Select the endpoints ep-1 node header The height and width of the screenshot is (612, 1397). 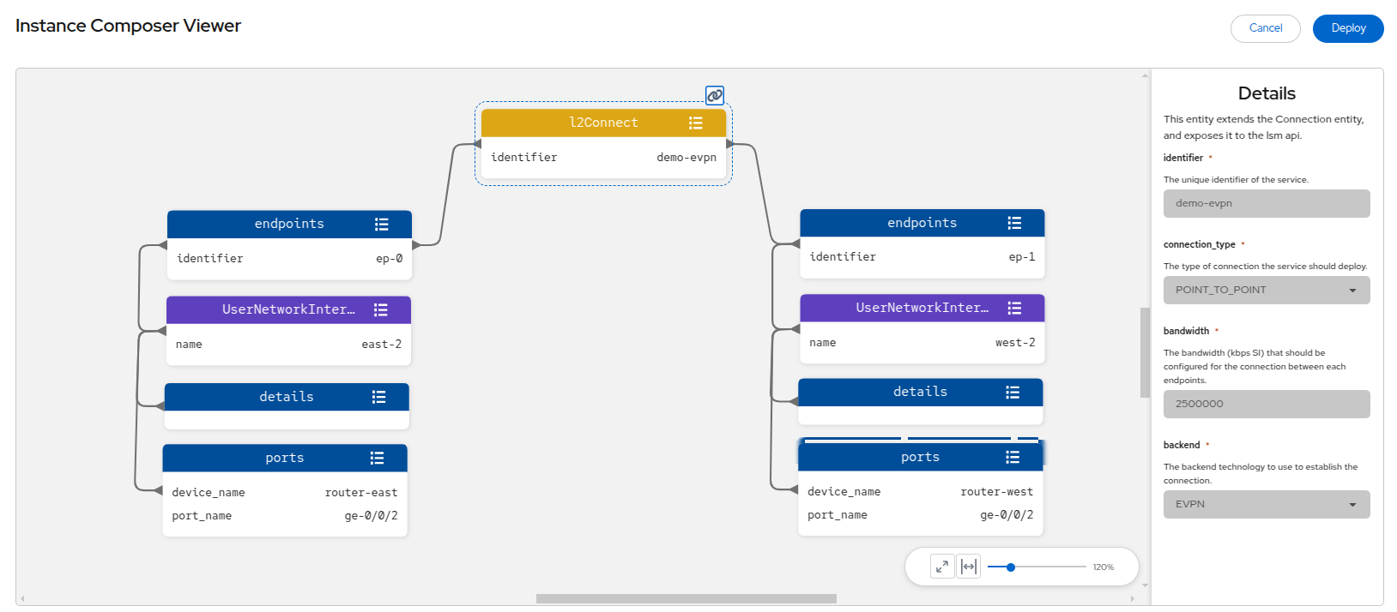point(922,223)
